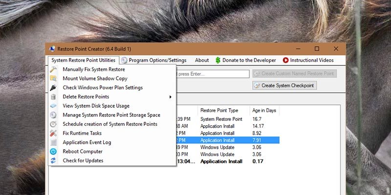Select Check Windows Power Plan Settings
The width and height of the screenshot is (391, 195).
(112, 88)
